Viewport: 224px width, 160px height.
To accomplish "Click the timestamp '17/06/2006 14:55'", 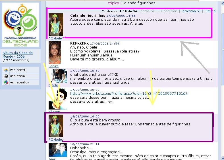I will pyautogui.click(x=121, y=16).
